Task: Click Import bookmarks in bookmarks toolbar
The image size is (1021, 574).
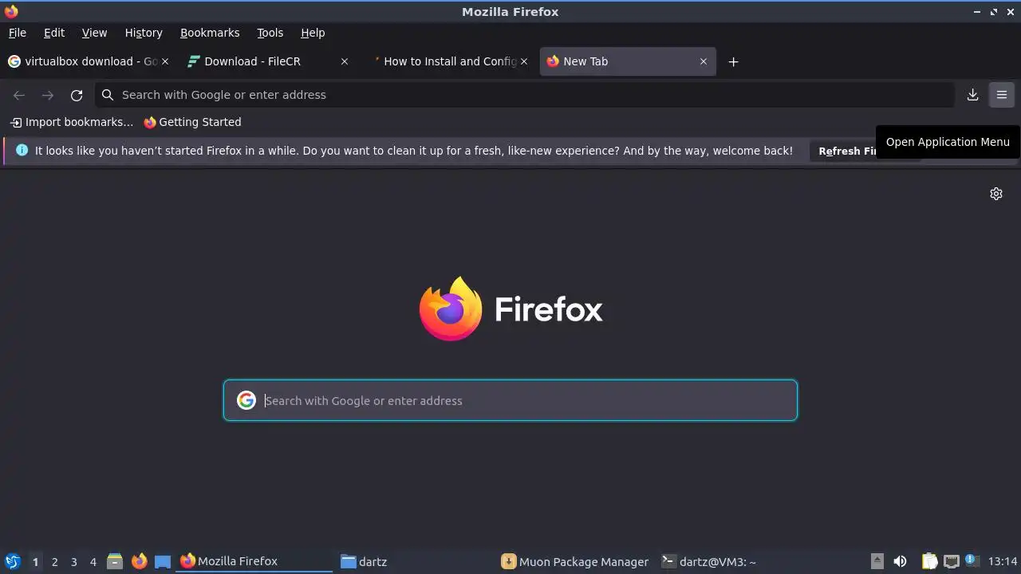Action: (72, 122)
